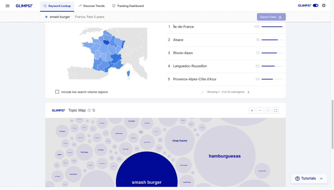
Task: Open Topic Map help icon
Action: click(89, 110)
